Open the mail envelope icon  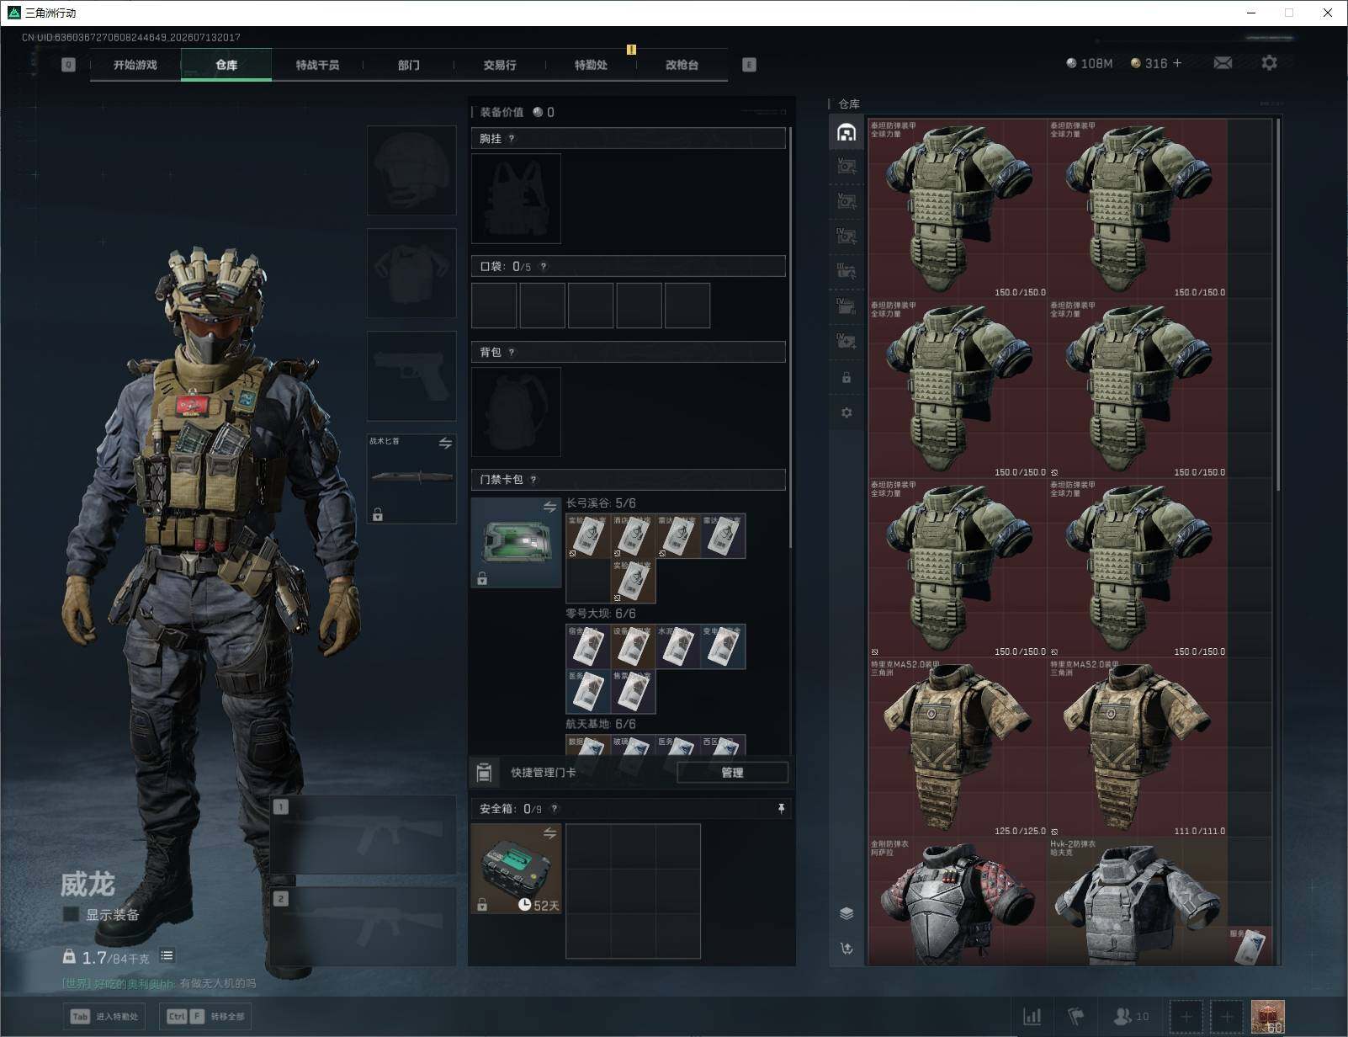point(1223,63)
